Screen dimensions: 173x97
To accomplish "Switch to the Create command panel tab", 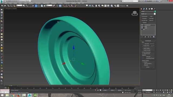I will 141,9.
